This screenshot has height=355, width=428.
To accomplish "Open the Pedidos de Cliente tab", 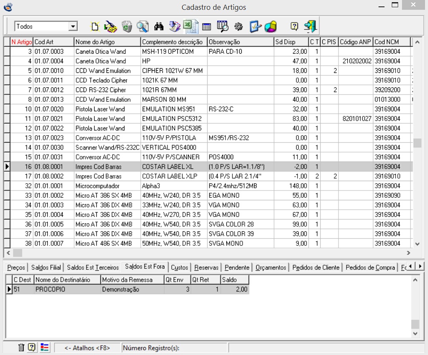I will coord(316,267).
